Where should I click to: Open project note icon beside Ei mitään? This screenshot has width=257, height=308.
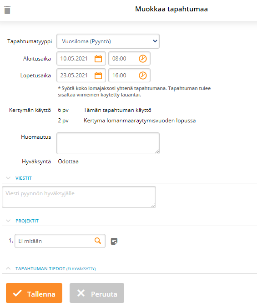pyautogui.click(x=114, y=241)
